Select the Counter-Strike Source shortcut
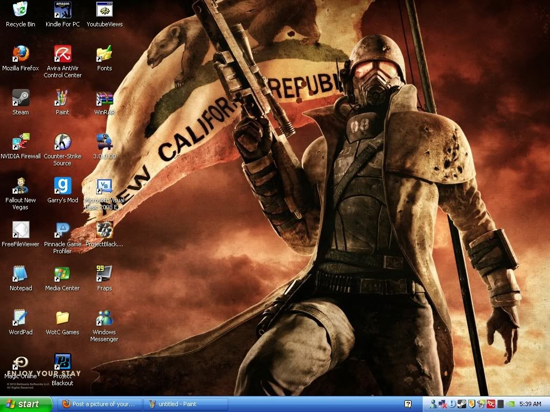 point(62,150)
